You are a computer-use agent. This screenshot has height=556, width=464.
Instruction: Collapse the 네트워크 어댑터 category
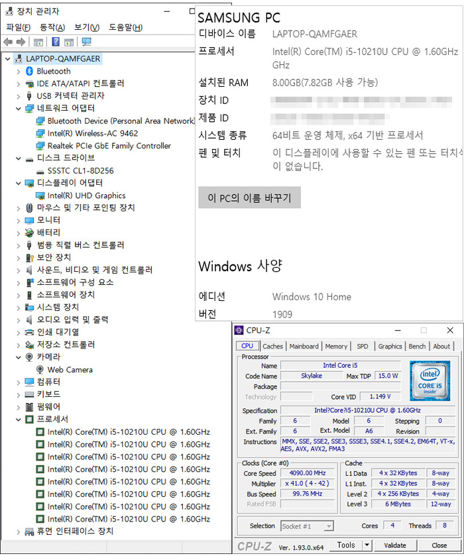pos(18,109)
